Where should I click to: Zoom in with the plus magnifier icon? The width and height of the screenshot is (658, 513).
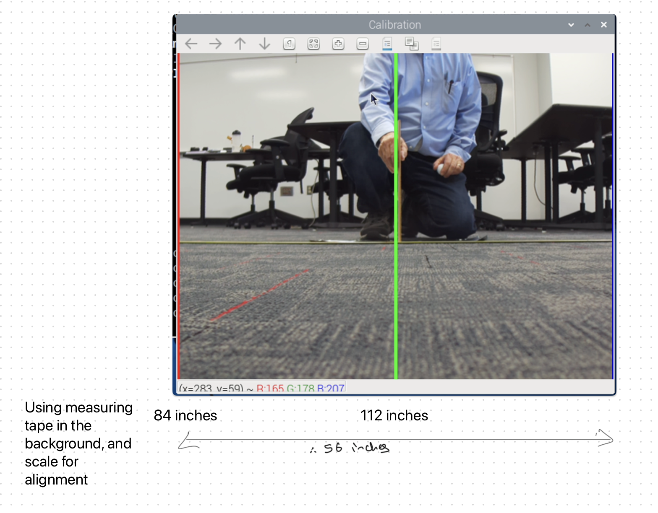point(338,44)
